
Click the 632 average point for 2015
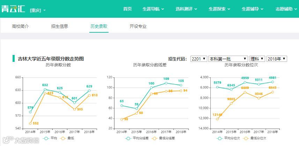[45, 89]
